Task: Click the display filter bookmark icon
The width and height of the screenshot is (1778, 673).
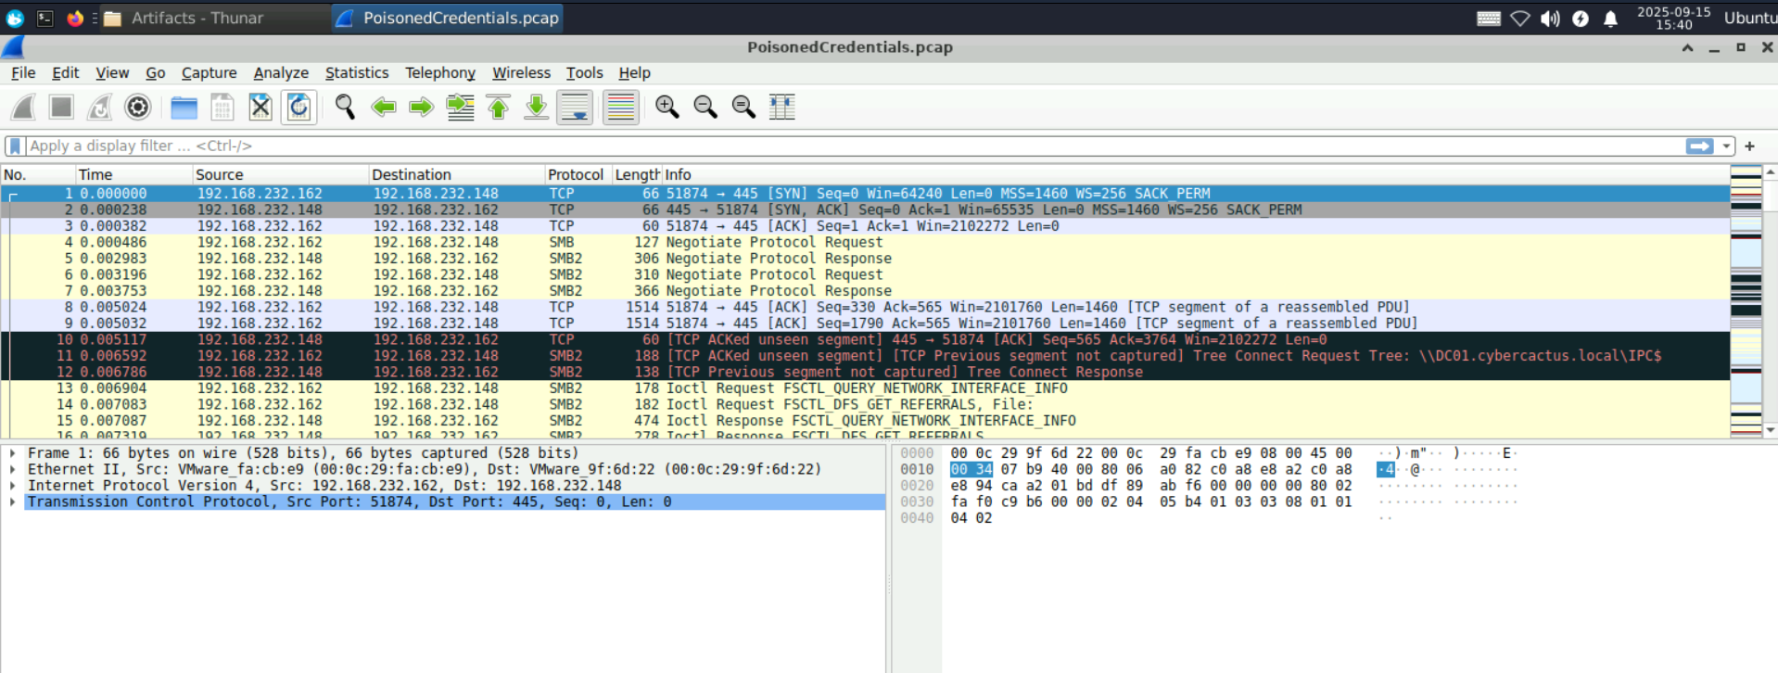Action: point(15,146)
